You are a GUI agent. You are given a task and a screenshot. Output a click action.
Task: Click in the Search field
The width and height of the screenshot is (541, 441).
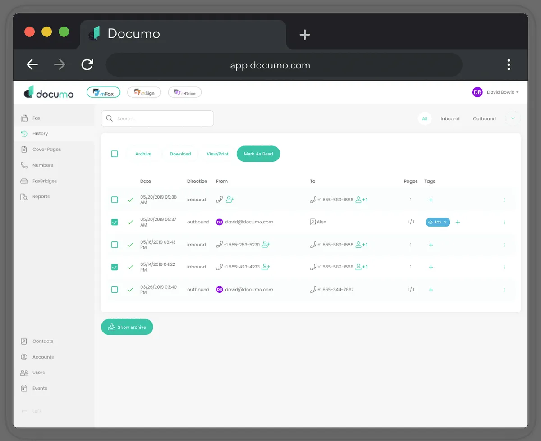[157, 118]
